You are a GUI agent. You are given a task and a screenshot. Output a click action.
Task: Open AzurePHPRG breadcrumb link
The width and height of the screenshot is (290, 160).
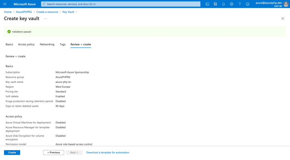click(x=24, y=12)
